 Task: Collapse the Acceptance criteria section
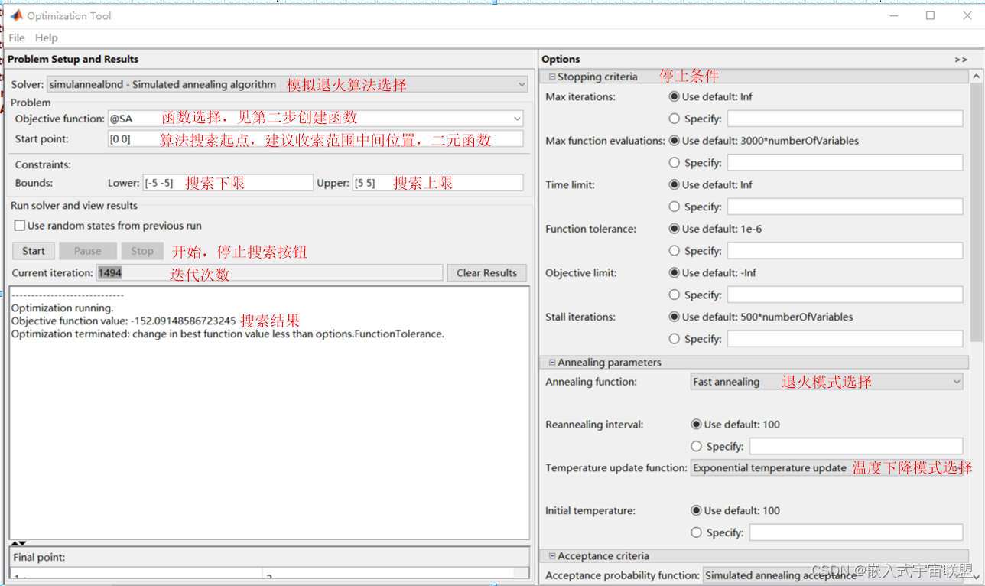click(x=551, y=555)
